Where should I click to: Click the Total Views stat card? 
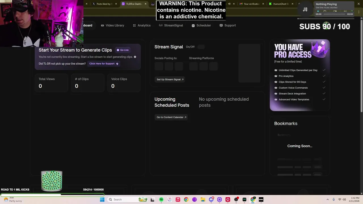(x=51, y=83)
